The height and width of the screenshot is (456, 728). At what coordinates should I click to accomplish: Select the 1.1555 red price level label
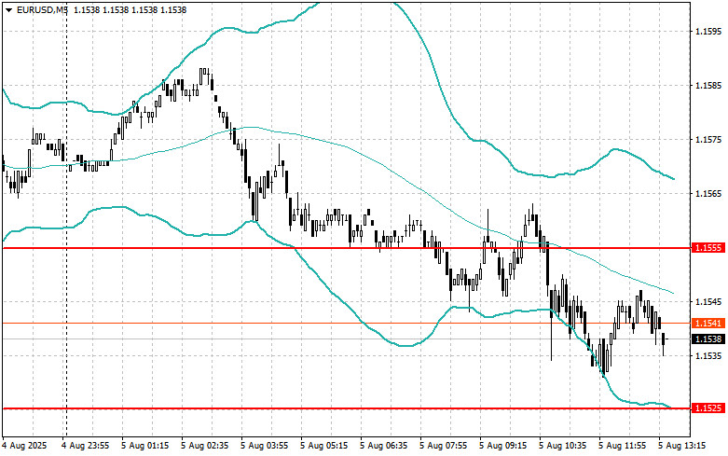708,248
